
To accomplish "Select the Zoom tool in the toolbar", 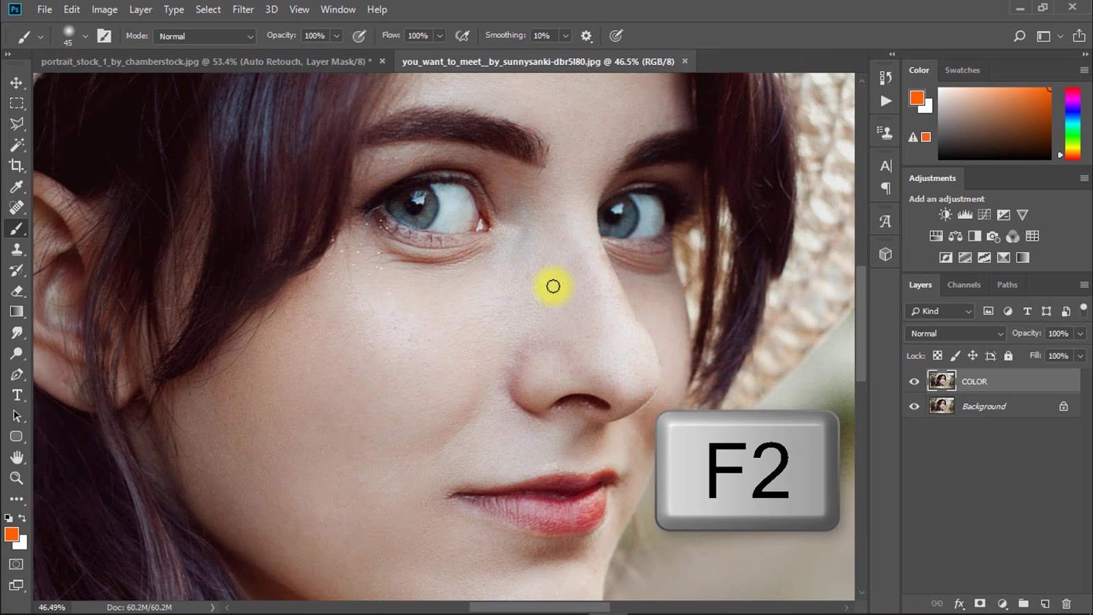I will tap(16, 478).
